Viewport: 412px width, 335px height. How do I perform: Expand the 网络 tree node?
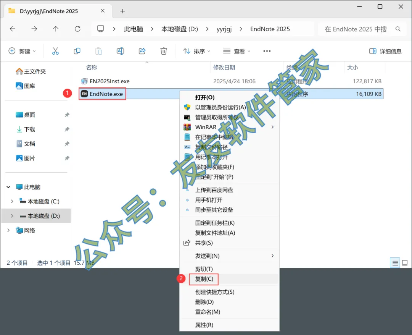8,230
